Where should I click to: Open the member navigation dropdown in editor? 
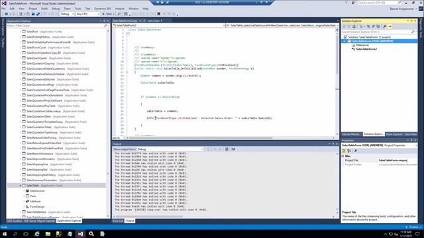282,25
